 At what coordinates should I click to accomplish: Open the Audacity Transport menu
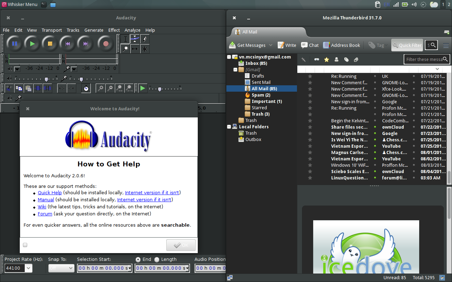coord(52,30)
